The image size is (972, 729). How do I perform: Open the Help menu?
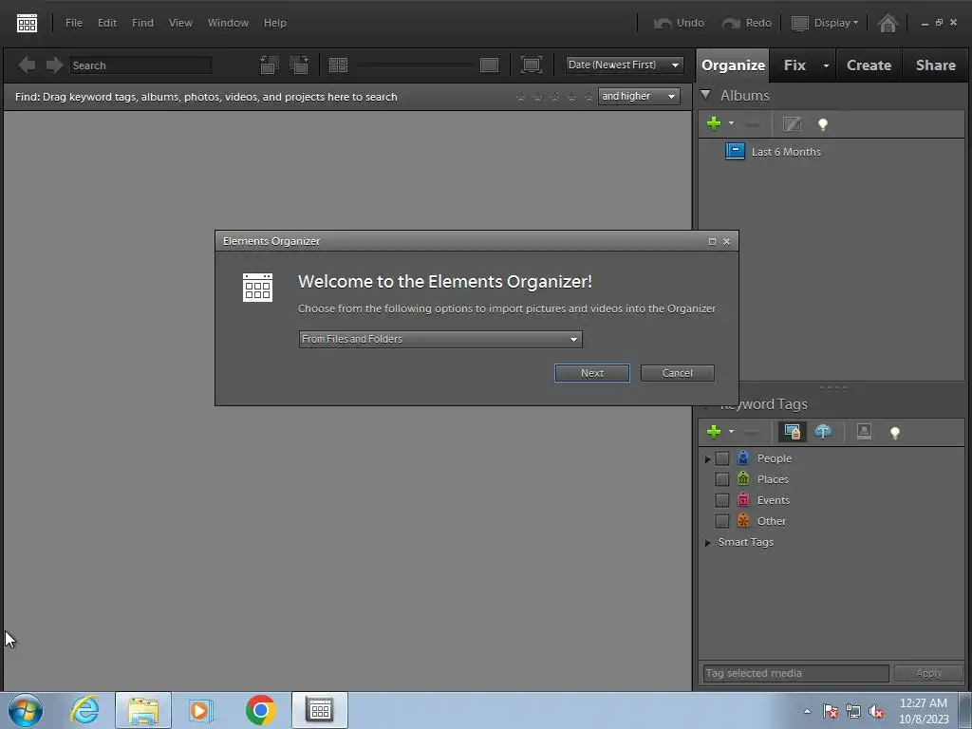click(x=274, y=23)
